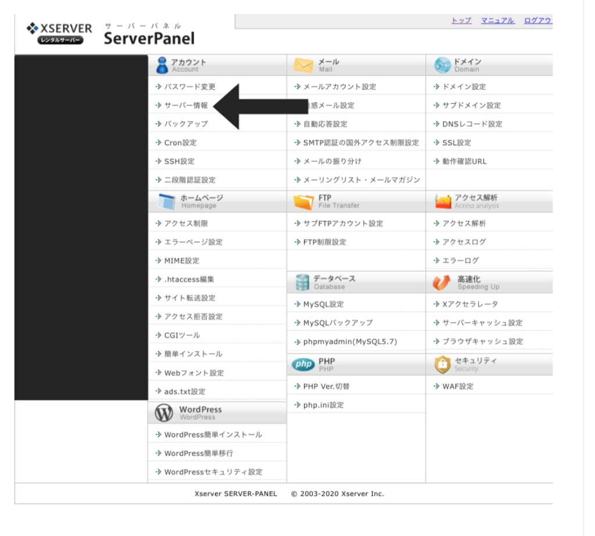Open 簡単インストール under Homepage

pyautogui.click(x=193, y=354)
